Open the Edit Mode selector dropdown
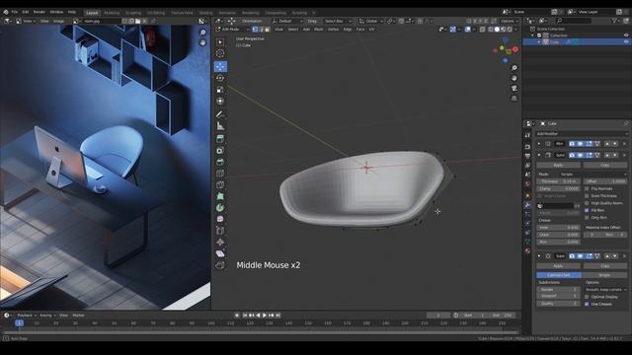Screen dimensions: 632x355 [232, 30]
